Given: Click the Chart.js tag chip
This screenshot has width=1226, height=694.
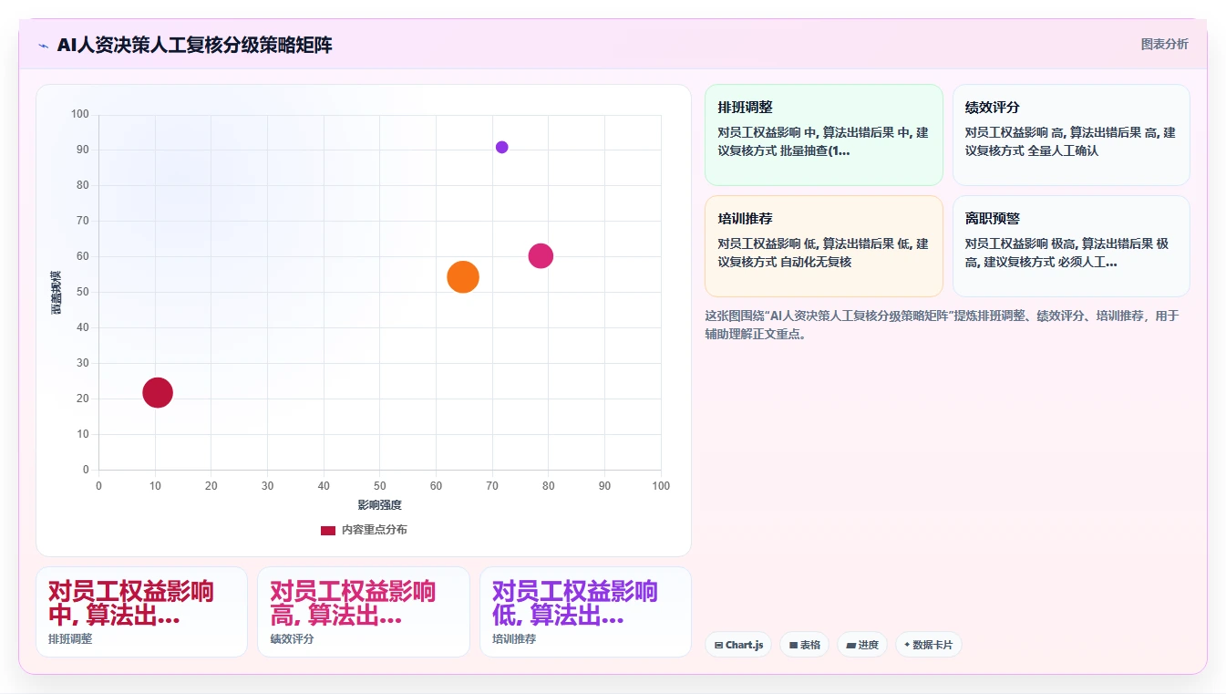Looking at the screenshot, I should [x=738, y=645].
